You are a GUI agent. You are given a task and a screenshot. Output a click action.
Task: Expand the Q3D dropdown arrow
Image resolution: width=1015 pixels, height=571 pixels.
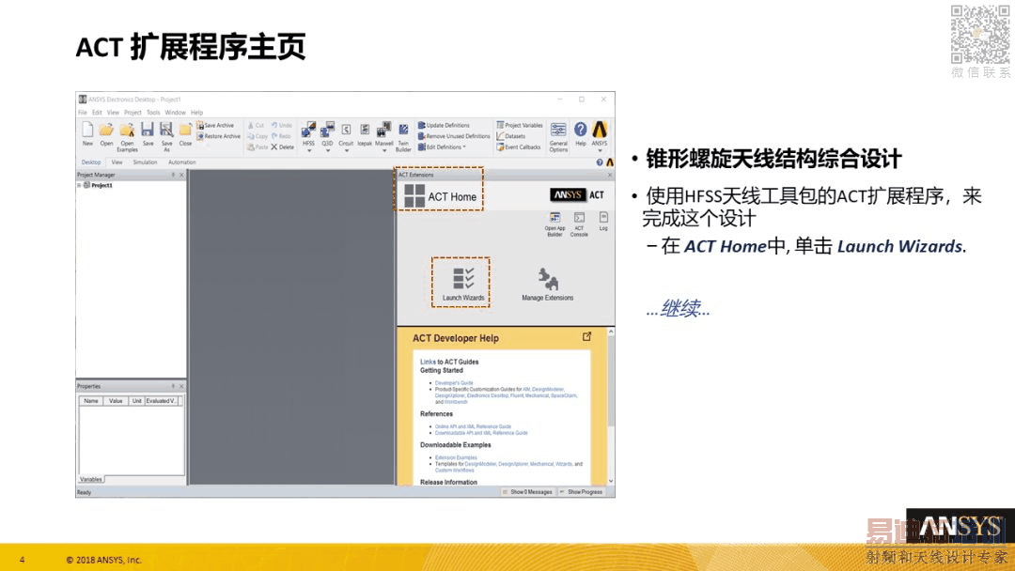click(328, 150)
